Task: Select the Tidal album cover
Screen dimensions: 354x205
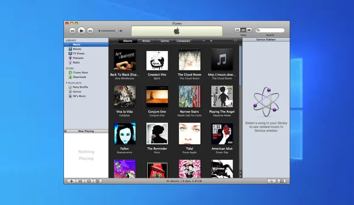Action: 189,134
